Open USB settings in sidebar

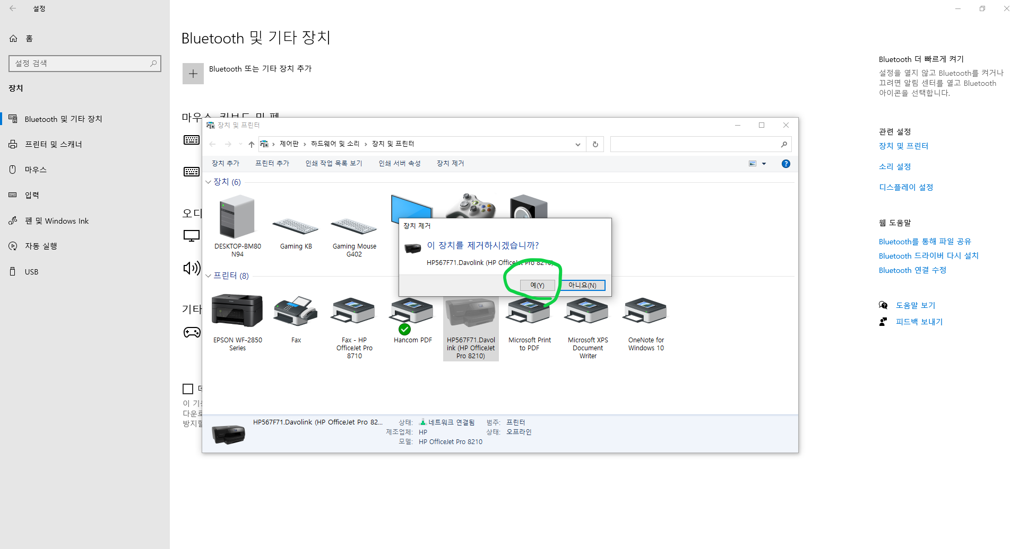point(85,271)
